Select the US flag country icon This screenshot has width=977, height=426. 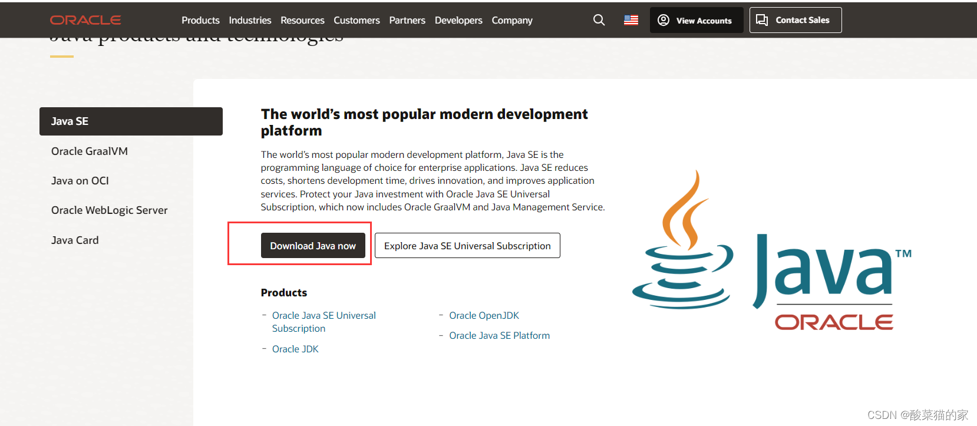(x=631, y=20)
